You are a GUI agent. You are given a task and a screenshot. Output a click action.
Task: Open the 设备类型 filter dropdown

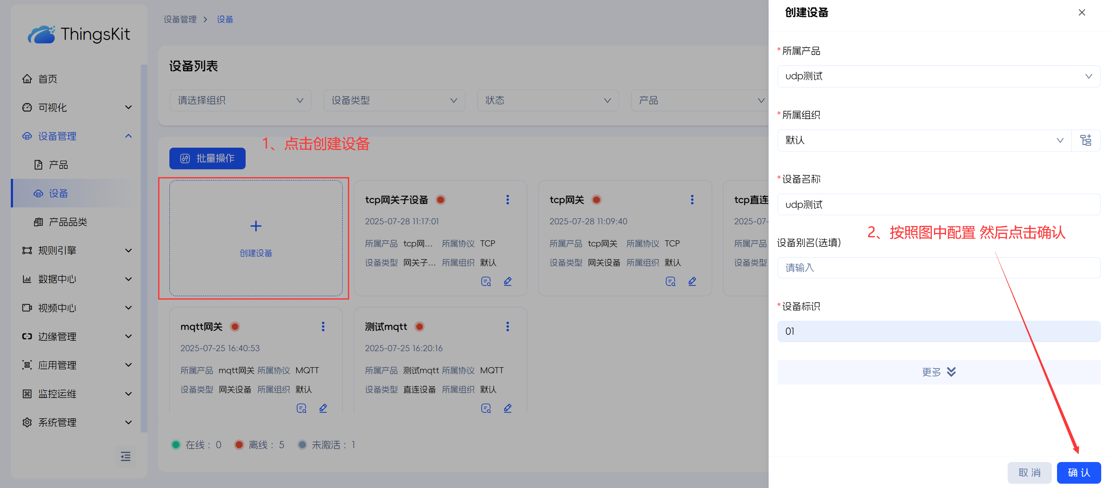(x=394, y=100)
